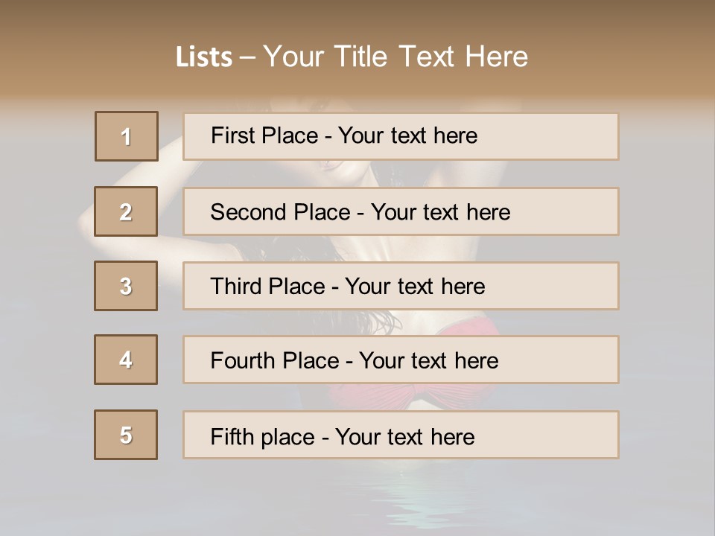Screen dimensions: 715x536
Task: Click the number 5 box
Action: (126, 435)
